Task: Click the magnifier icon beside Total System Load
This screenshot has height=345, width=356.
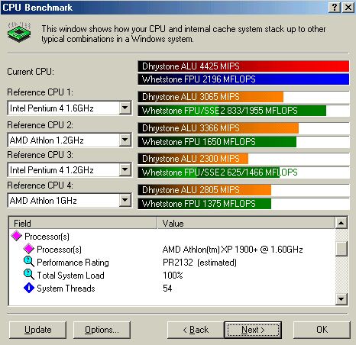Action: (x=29, y=275)
